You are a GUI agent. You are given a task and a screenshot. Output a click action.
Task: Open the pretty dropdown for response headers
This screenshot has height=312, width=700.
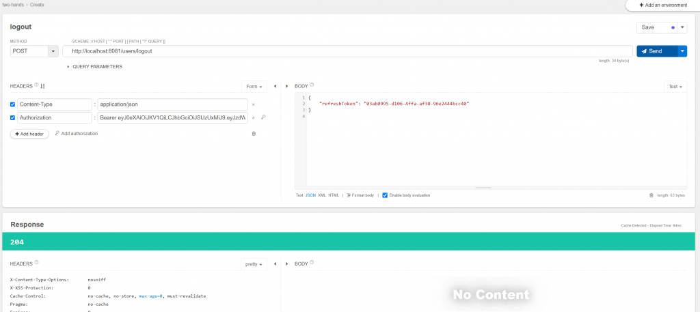click(x=254, y=264)
